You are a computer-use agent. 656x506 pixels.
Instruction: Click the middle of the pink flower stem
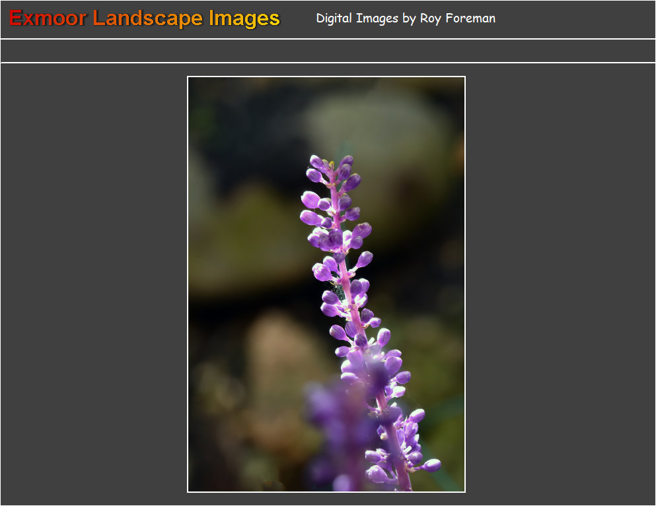(348, 290)
